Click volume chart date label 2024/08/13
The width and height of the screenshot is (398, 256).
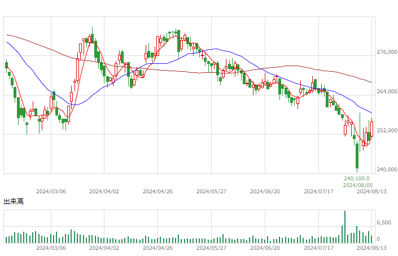(371, 248)
